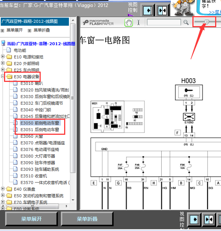Open E3093 驻车辅助系统 diagram
This screenshot has width=221, height=231.
[40, 169]
